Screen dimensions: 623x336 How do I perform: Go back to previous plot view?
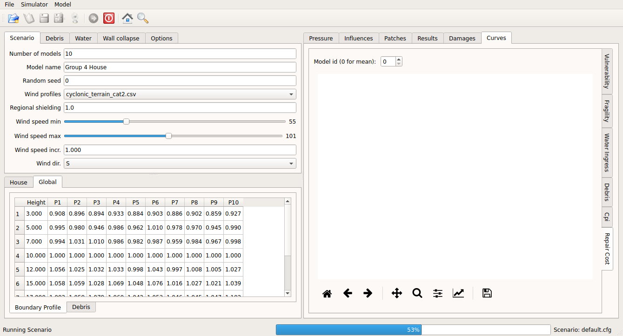pyautogui.click(x=348, y=293)
